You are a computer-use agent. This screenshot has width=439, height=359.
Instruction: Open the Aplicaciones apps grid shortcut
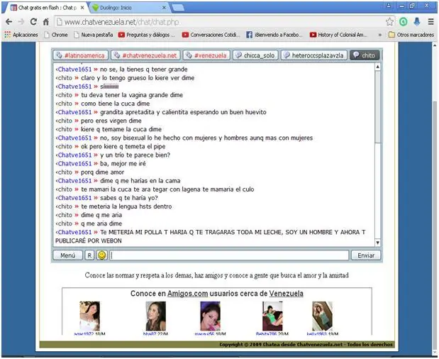tap(21, 35)
